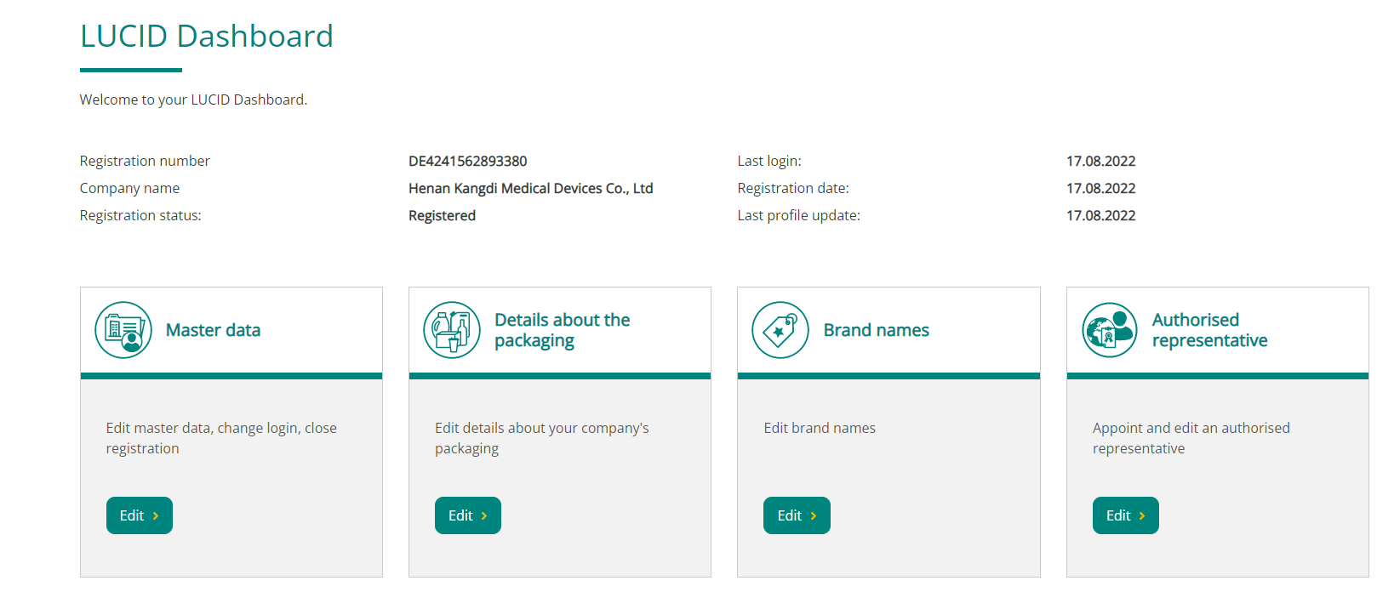Screen dimensions: 1377x592
Task: Click the Authorised representative globe icon
Action: point(1110,330)
